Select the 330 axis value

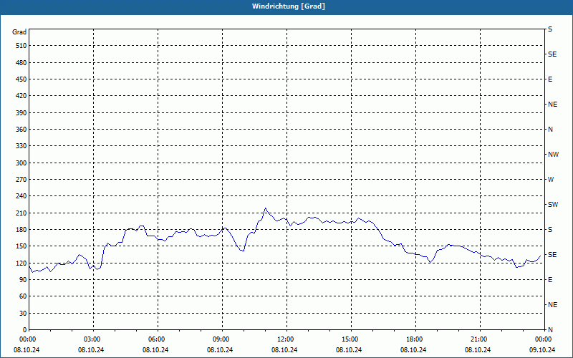(21, 146)
